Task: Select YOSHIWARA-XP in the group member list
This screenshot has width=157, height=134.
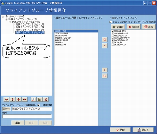Action: click(x=76, y=34)
